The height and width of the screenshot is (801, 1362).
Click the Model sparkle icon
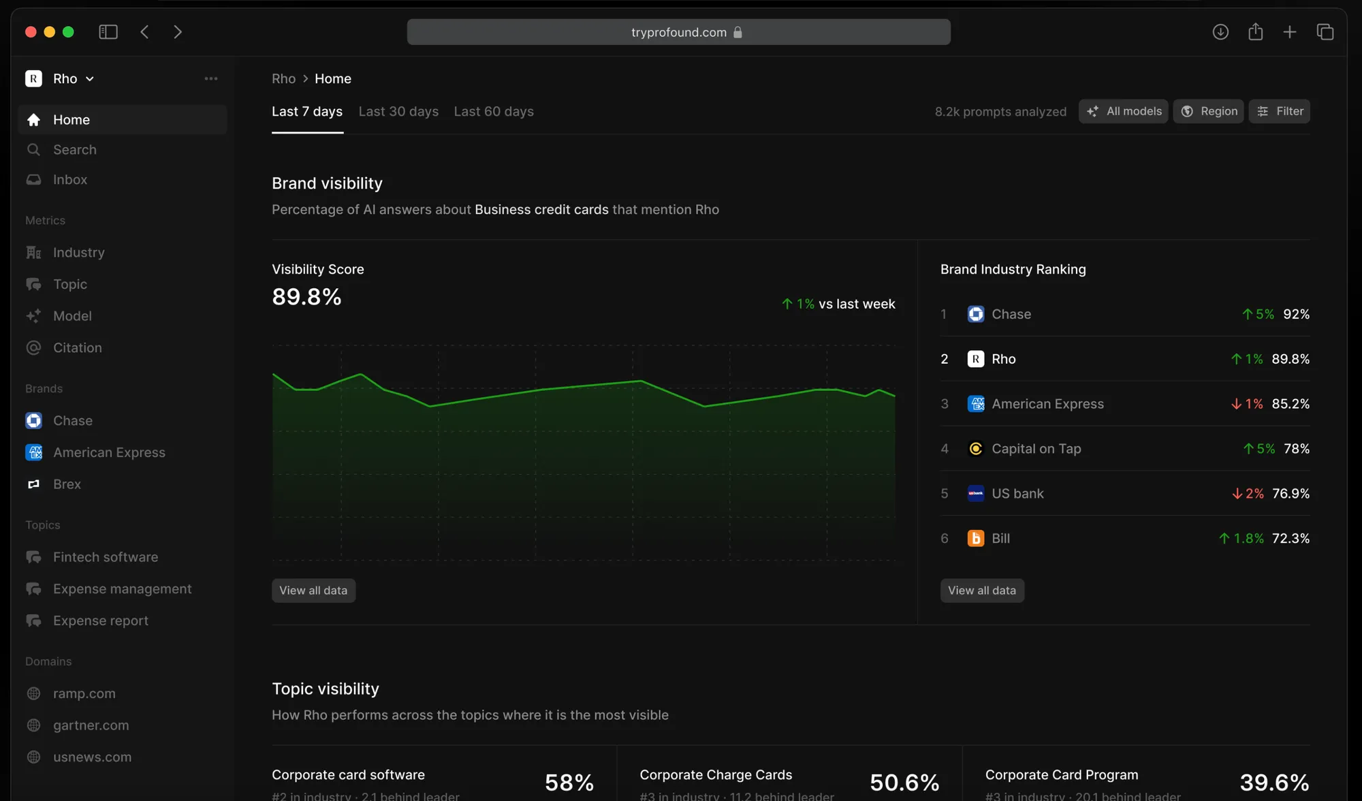point(33,316)
